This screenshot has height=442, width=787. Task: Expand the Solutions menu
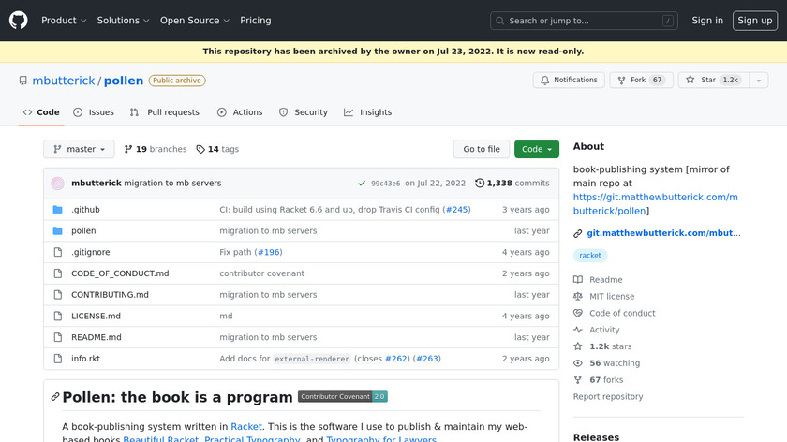click(x=123, y=21)
